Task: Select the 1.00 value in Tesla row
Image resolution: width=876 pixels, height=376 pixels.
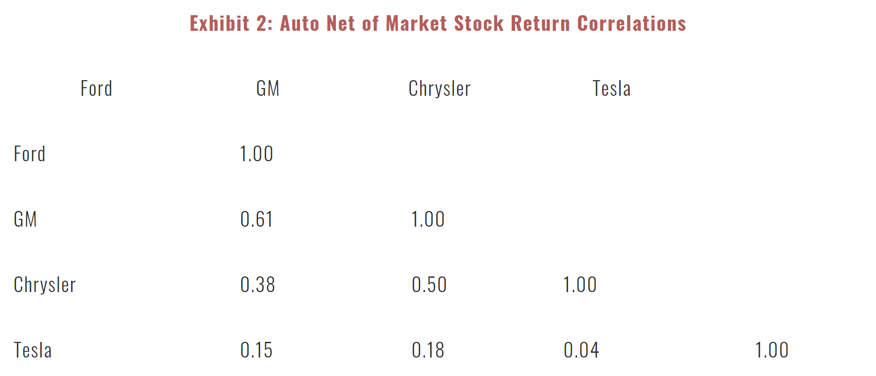Action: pos(772,350)
